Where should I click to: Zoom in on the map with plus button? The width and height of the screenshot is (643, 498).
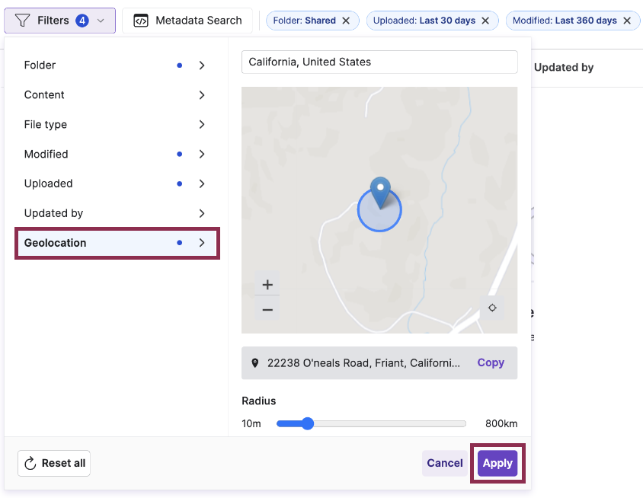pos(267,285)
